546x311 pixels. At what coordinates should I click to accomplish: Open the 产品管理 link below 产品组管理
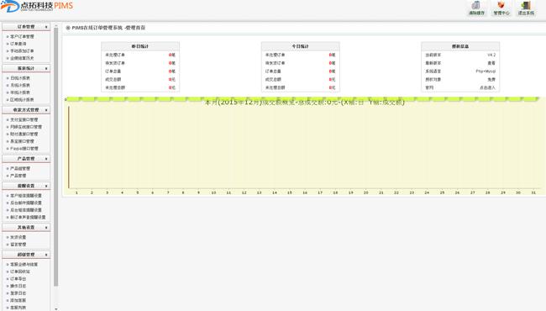(18, 176)
